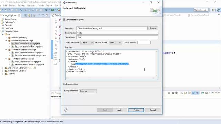221x124 pixels.
Task: Select FirstClassInSecondPackage.java
Action: tap(29, 53)
